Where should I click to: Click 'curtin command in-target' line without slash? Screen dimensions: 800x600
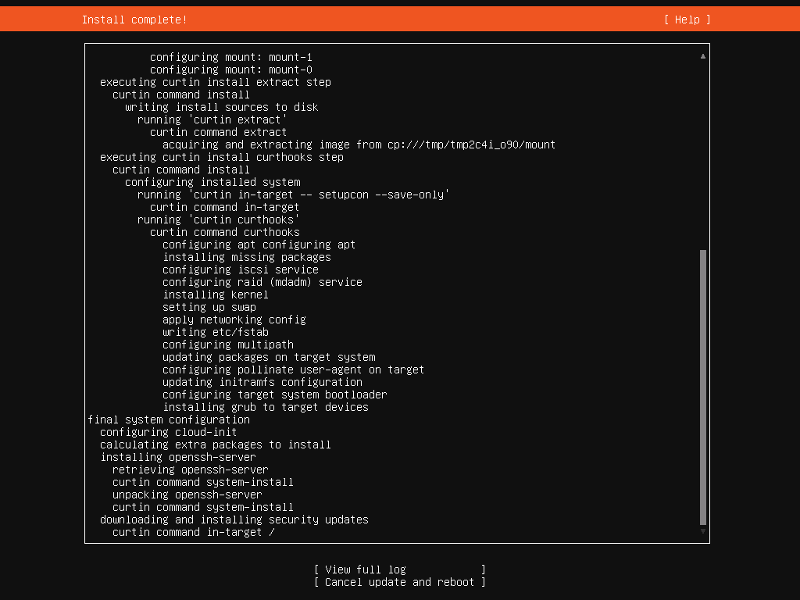click(224, 207)
